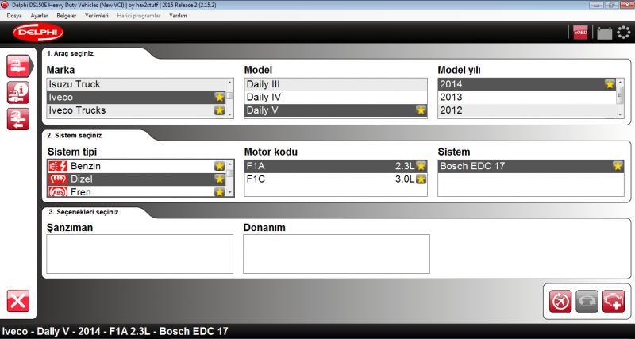Open the Yardım menu
Image resolution: width=635 pixels, height=339 pixels.
pos(178,16)
